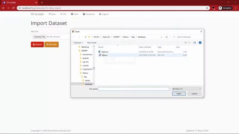The image size is (239, 134).
Task: Select htdocs in the breadcrumb path
Action: pyautogui.click(x=125, y=37)
